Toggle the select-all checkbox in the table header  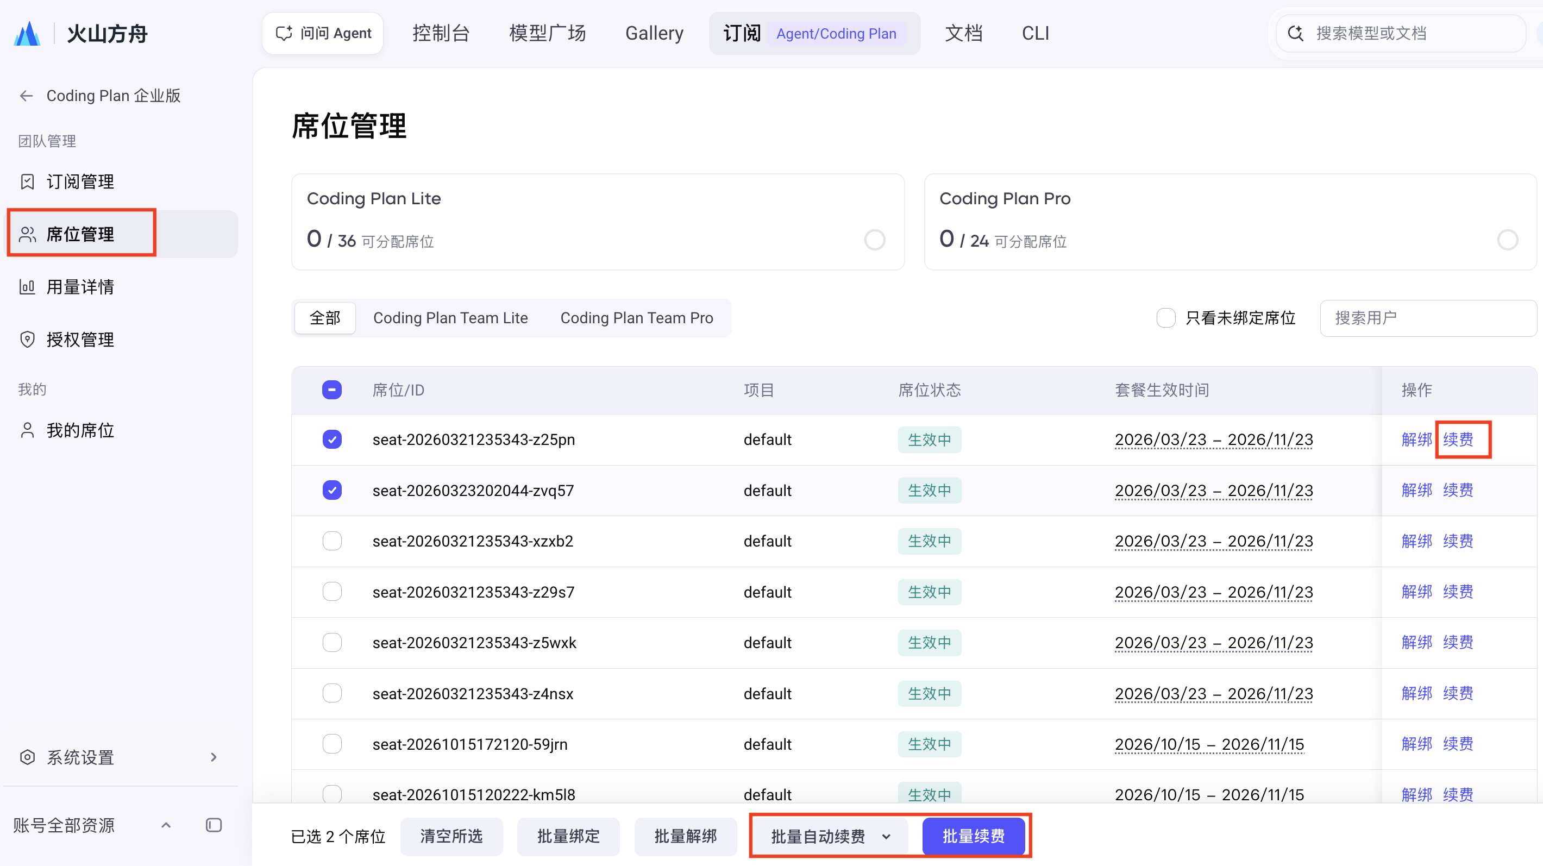point(332,390)
